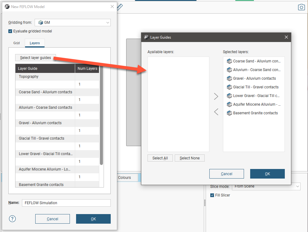Select the Glacial Till - Gravel surface icon

pyautogui.click(x=229, y=87)
